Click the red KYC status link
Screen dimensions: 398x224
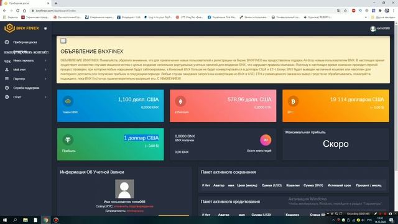point(134,206)
